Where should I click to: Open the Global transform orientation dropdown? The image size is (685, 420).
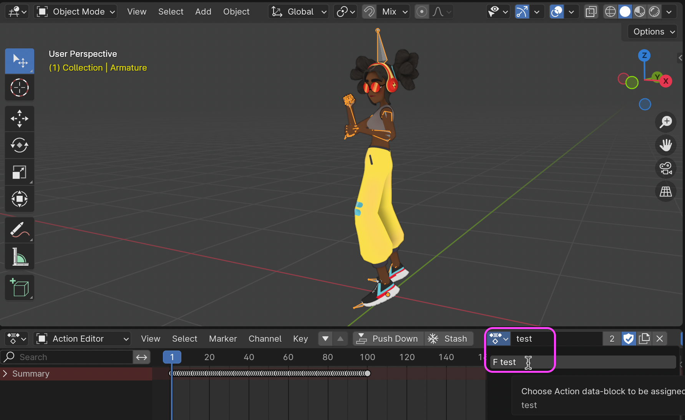coord(298,12)
